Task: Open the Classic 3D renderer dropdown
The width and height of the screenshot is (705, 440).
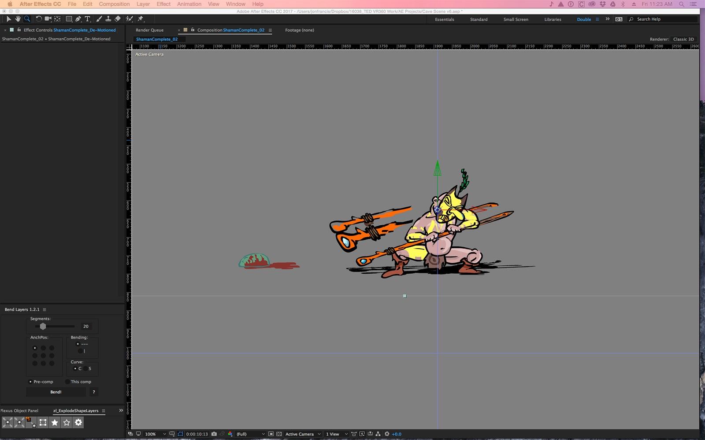Action: pos(683,39)
